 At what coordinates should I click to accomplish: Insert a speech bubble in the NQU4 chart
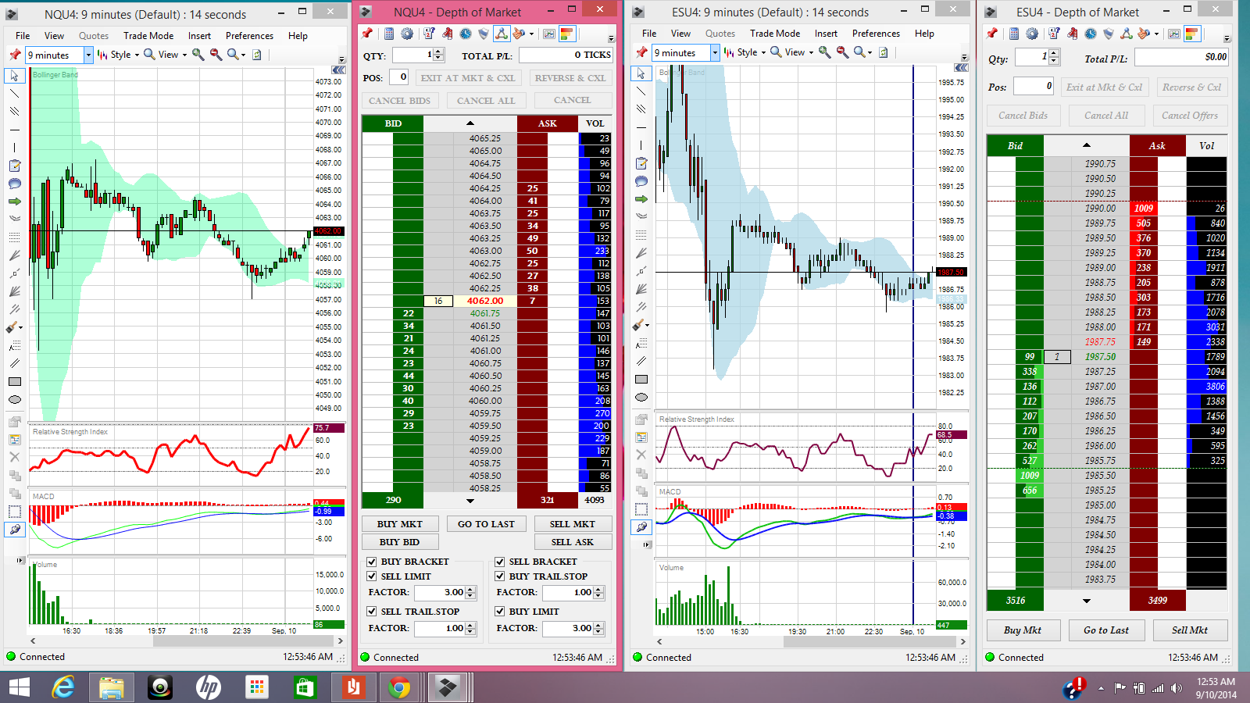pos(14,184)
